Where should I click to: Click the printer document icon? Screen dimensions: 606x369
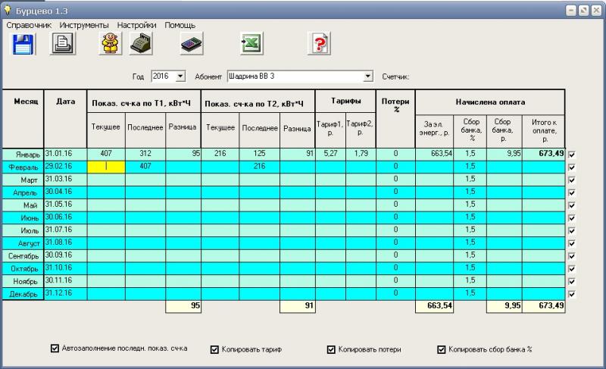pos(63,44)
